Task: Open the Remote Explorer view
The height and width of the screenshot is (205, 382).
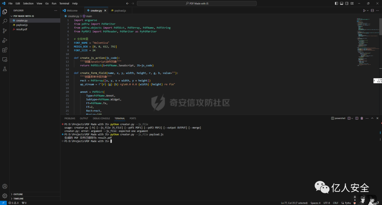Action: [x=5, y=60]
